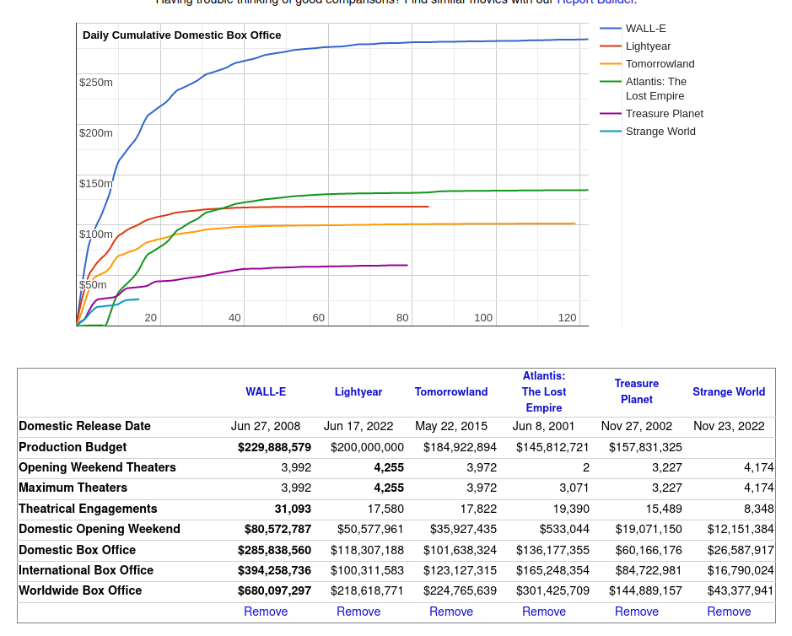This screenshot has height=636, width=792.
Task: Click Treasure Planet budget value $157,831,325
Action: click(645, 448)
